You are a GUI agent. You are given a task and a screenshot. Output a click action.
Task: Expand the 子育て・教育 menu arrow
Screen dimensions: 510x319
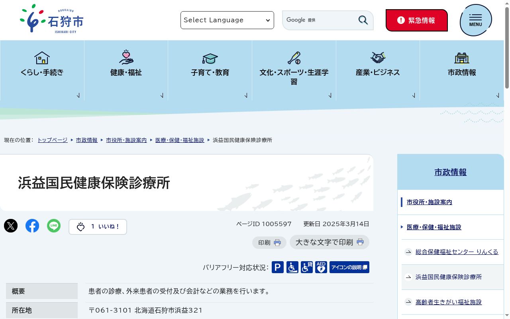coord(246,95)
